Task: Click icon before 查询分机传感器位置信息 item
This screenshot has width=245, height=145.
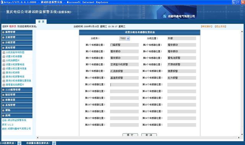Action: [x=4, y=81]
